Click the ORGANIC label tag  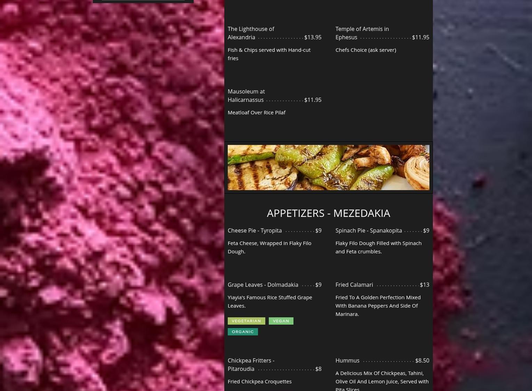(243, 332)
